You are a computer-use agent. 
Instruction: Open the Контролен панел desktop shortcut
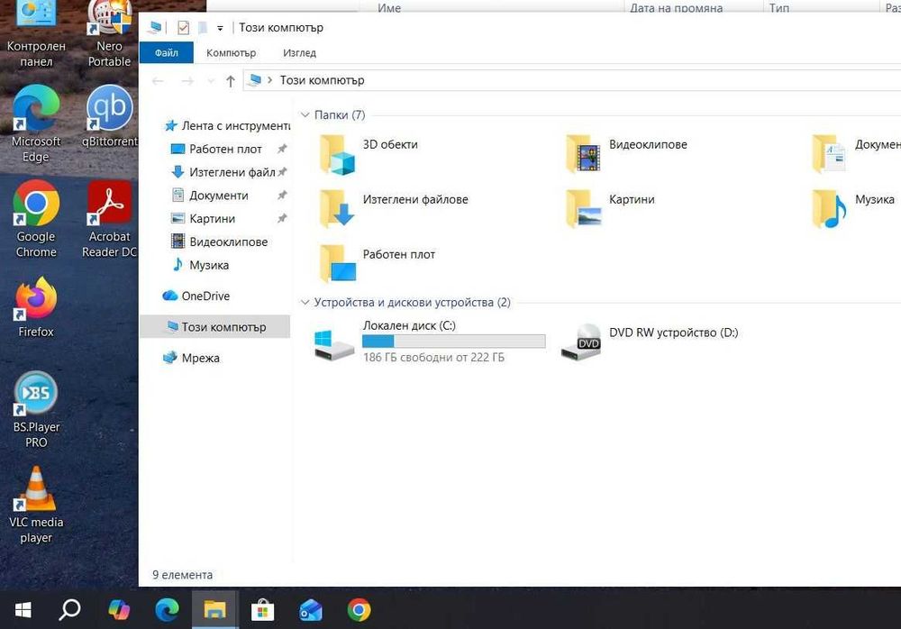[36, 34]
